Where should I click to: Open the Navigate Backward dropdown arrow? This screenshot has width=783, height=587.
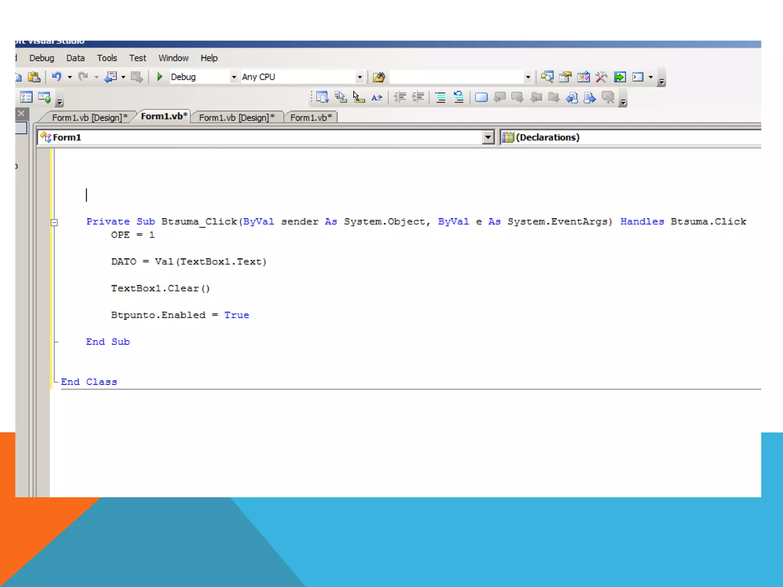(123, 77)
